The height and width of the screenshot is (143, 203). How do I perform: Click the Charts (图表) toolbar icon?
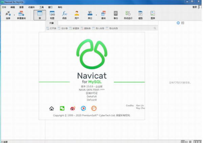[x=153, y=14]
